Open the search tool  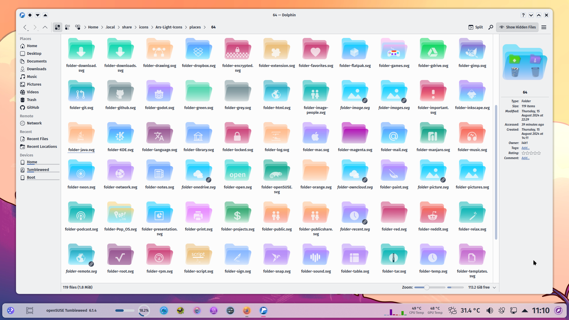coord(491,27)
